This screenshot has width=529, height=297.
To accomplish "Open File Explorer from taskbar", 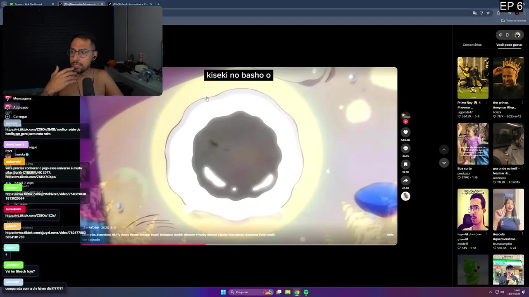I will click(288, 292).
